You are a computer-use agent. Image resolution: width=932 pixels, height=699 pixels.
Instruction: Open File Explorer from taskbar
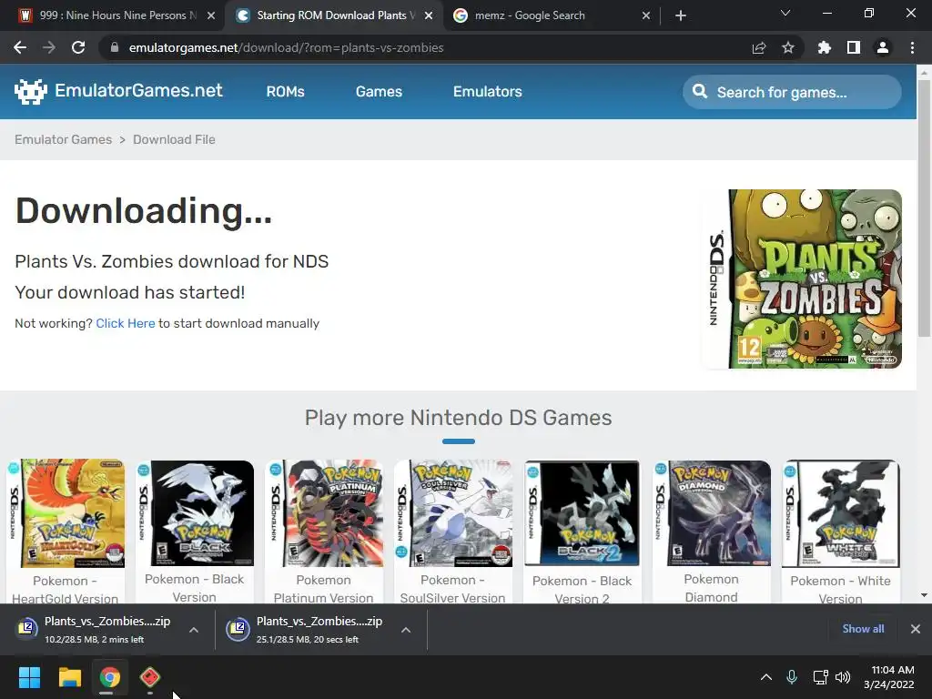pos(69,677)
